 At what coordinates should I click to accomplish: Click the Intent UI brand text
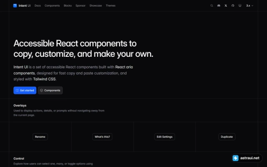25,5
